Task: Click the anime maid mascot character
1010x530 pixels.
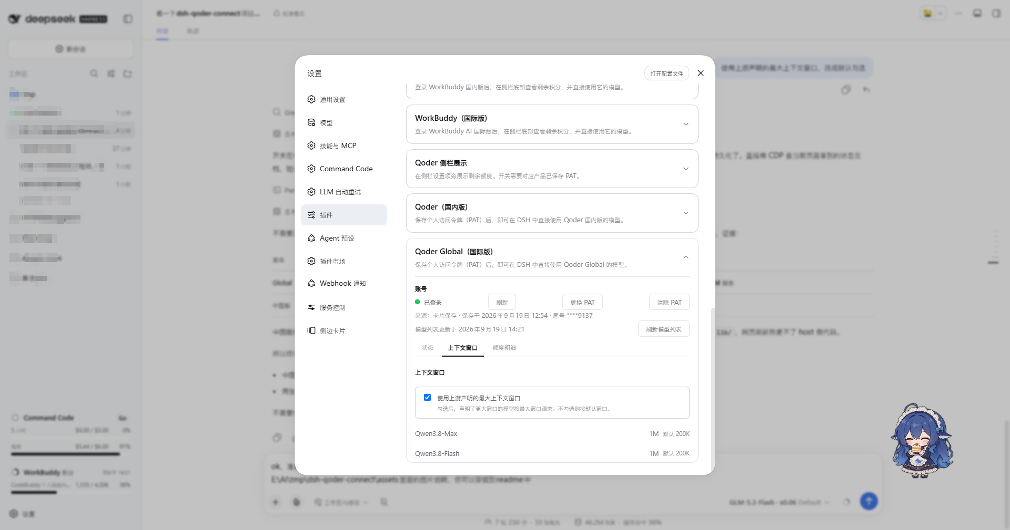Action: [x=922, y=441]
